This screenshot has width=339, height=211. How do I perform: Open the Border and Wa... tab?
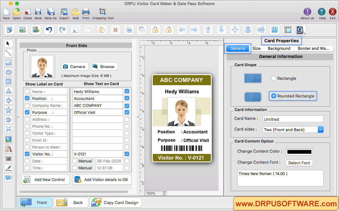coord(313,48)
